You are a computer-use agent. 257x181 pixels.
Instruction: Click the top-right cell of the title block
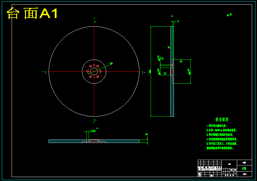tap(244, 163)
